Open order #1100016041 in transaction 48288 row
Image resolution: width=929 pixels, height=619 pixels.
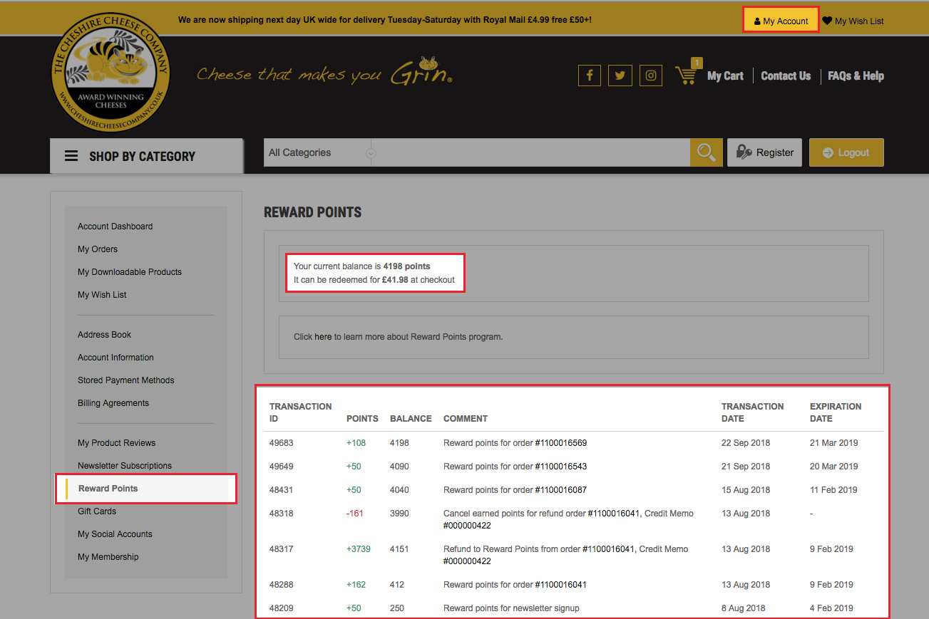point(561,585)
